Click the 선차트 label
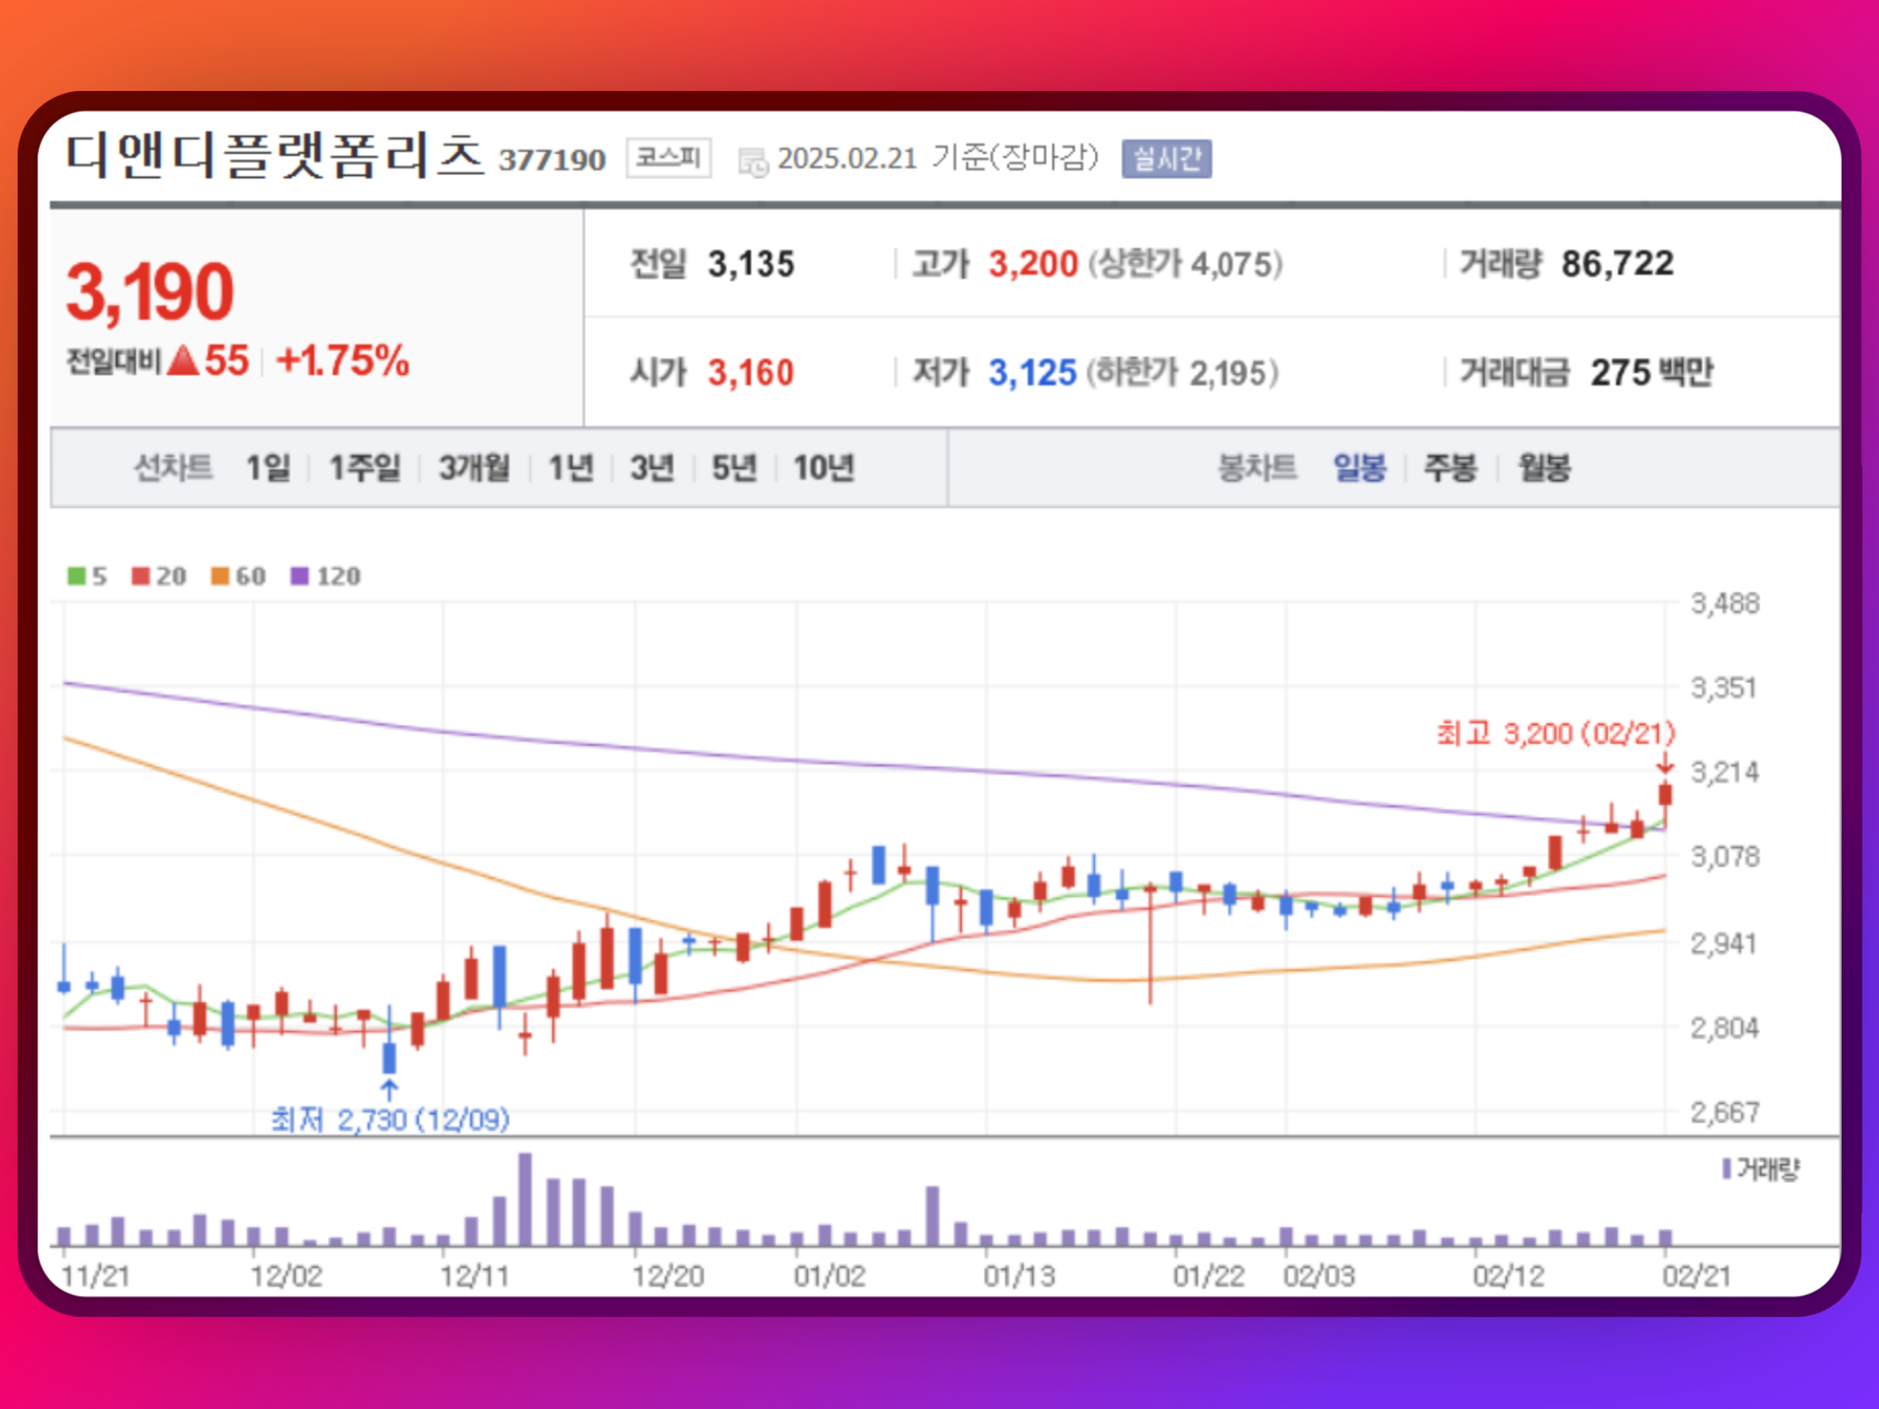The height and width of the screenshot is (1409, 1879). [x=173, y=468]
